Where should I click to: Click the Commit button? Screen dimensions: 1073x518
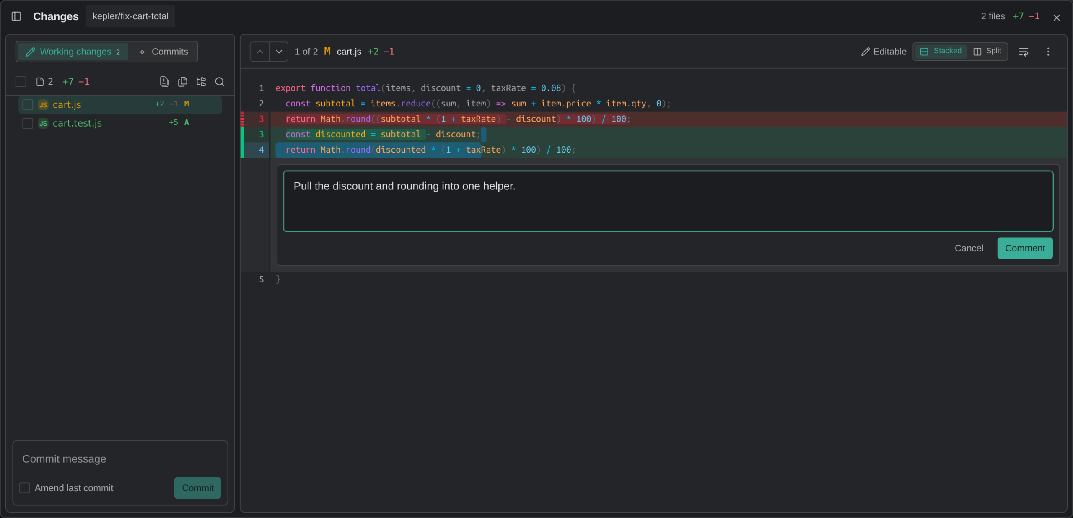pyautogui.click(x=197, y=488)
